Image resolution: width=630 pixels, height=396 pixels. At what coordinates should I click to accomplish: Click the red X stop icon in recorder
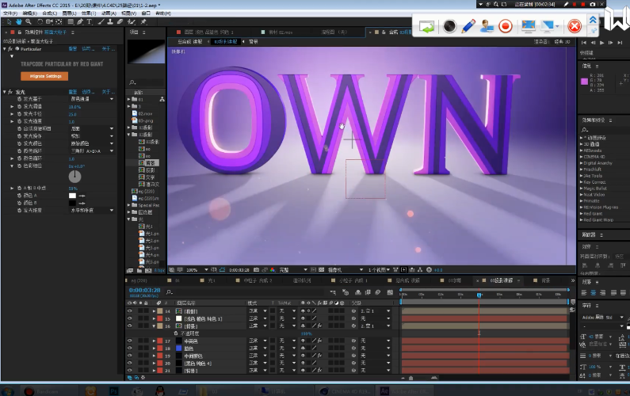(x=574, y=26)
